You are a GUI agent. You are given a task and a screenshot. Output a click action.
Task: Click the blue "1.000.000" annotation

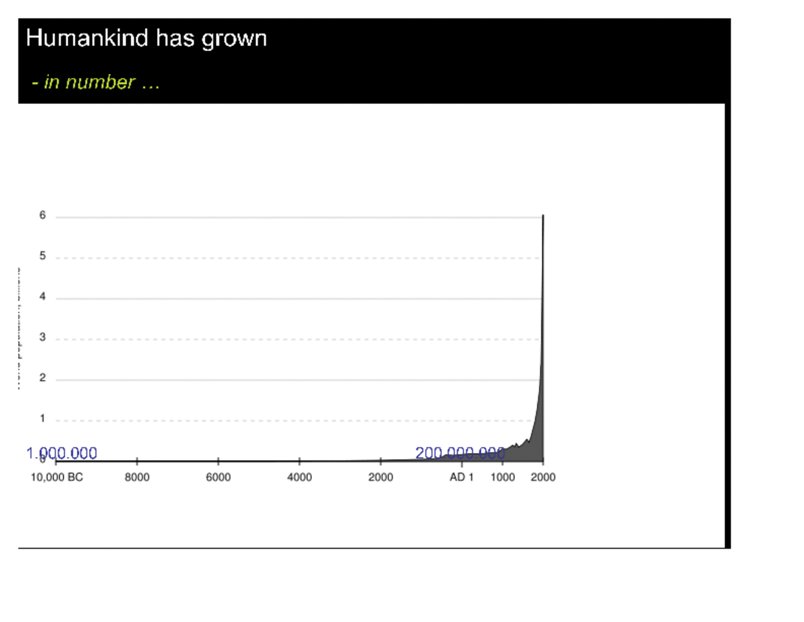[x=62, y=453]
